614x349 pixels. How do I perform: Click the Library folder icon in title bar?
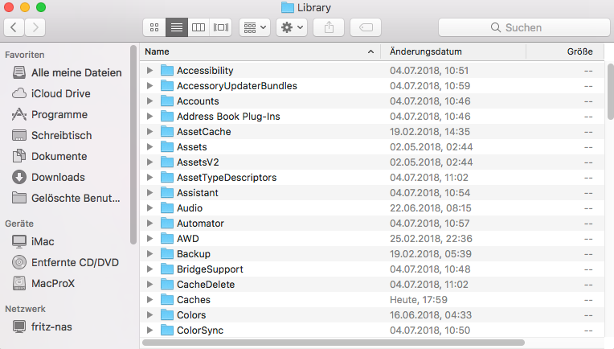[288, 7]
